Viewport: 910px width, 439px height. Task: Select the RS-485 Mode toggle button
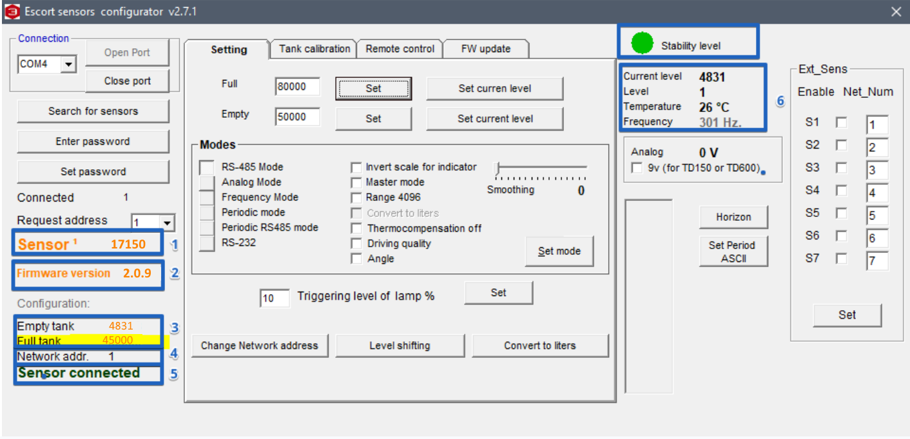point(206,167)
